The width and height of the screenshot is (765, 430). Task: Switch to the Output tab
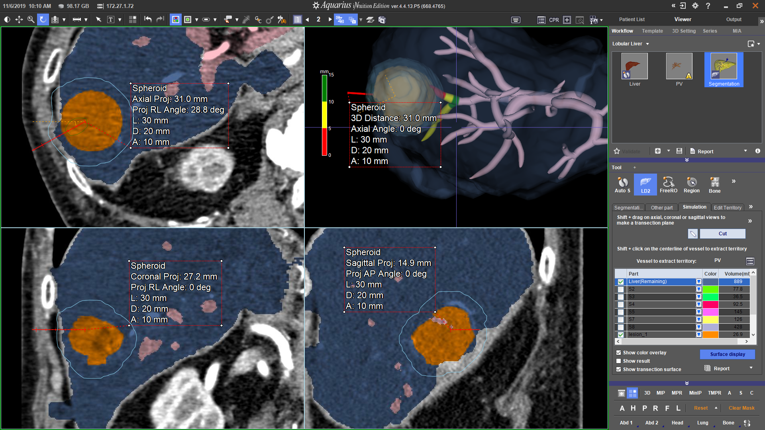click(x=734, y=19)
